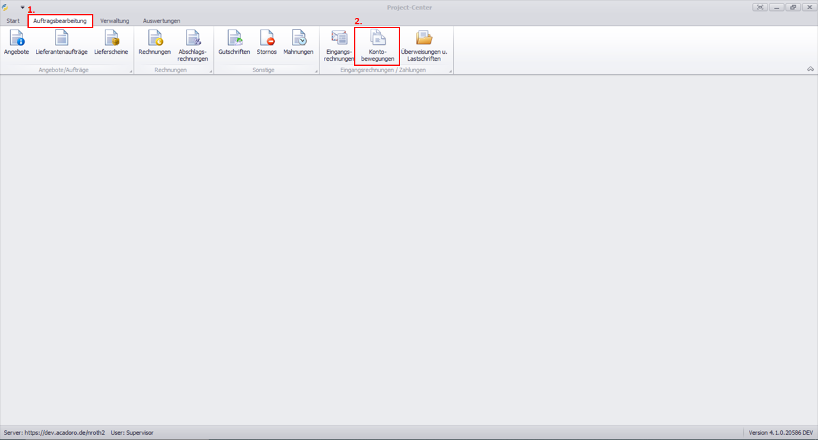Select the Verwaltung ribbon tab
The width and height of the screenshot is (818, 440).
point(114,20)
